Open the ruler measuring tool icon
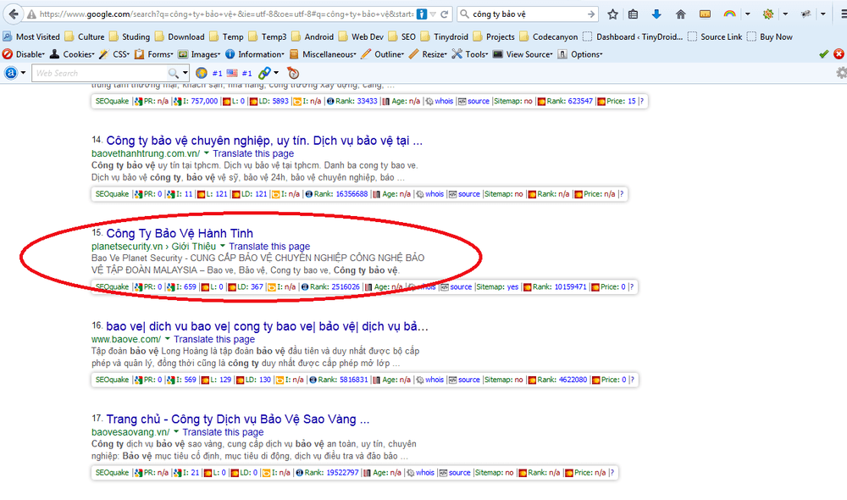Image resolution: width=847 pixels, height=500 pixels. [705, 14]
